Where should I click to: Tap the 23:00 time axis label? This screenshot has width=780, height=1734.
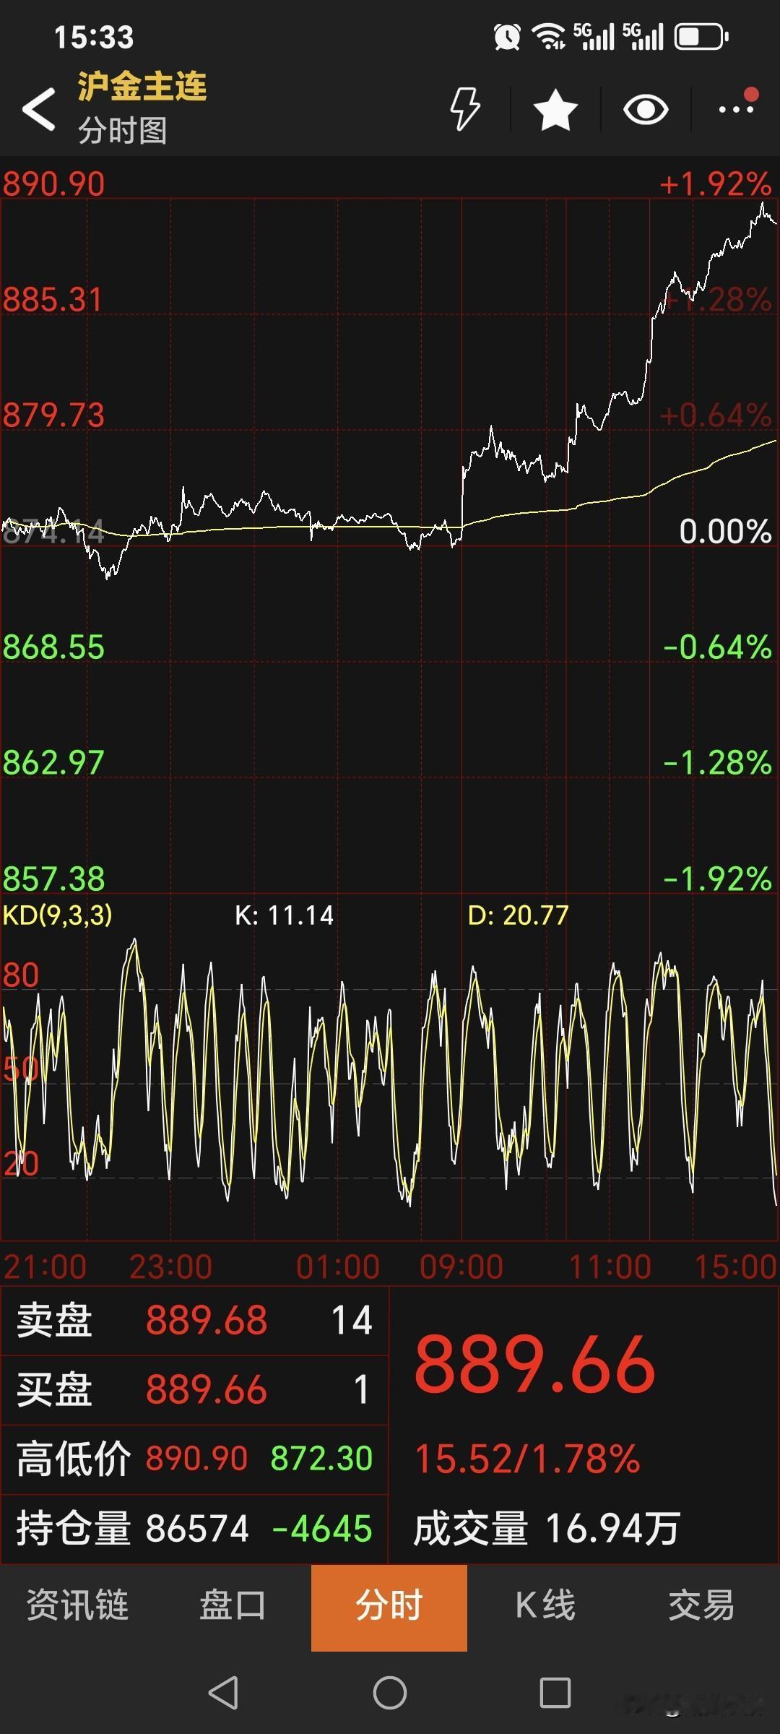click(x=171, y=1267)
